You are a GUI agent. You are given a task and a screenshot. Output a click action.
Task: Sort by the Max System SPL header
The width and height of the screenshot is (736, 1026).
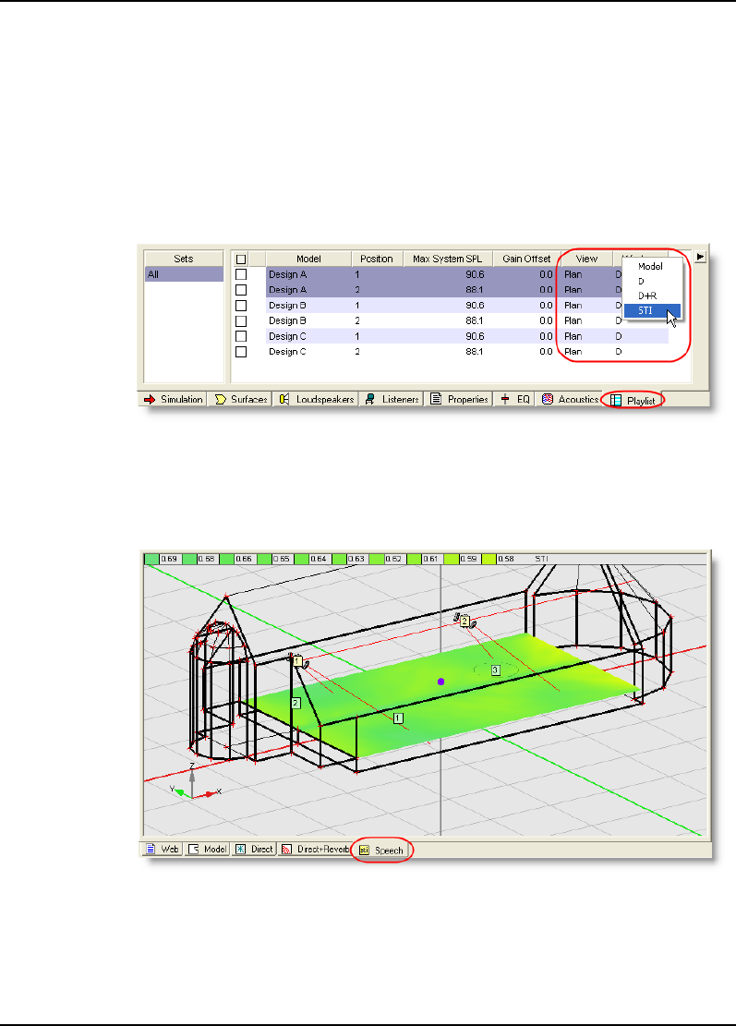[x=448, y=259]
